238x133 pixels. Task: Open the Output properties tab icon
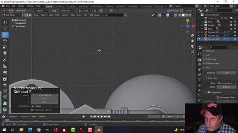(x=199, y=65)
